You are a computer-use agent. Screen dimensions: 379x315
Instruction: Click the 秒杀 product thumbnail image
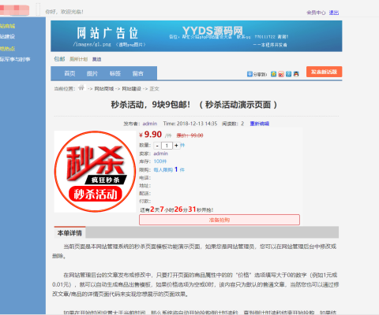(95, 172)
